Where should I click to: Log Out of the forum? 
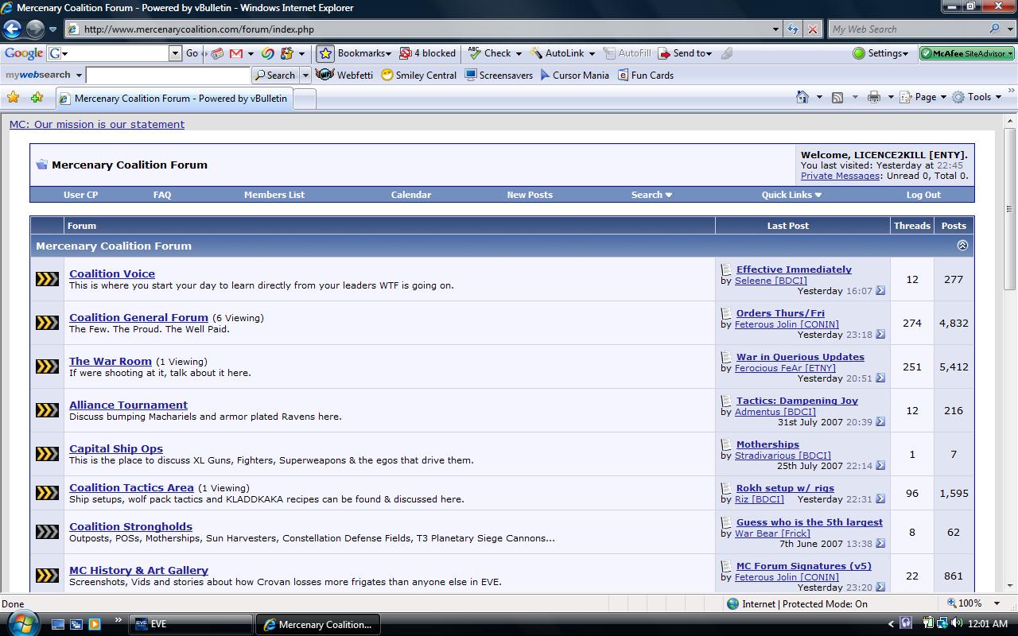pyautogui.click(x=923, y=195)
